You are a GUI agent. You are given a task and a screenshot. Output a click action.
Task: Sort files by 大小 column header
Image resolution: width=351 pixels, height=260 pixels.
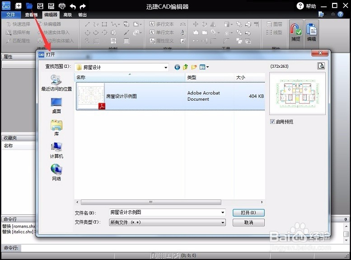(x=250, y=78)
